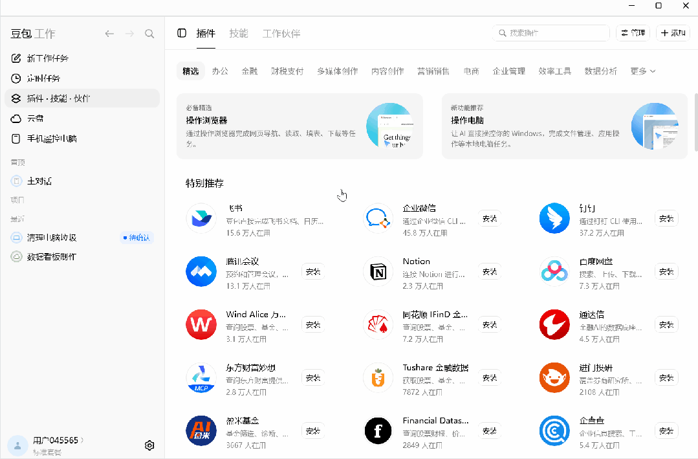Select the 金融 category tab

tap(250, 71)
